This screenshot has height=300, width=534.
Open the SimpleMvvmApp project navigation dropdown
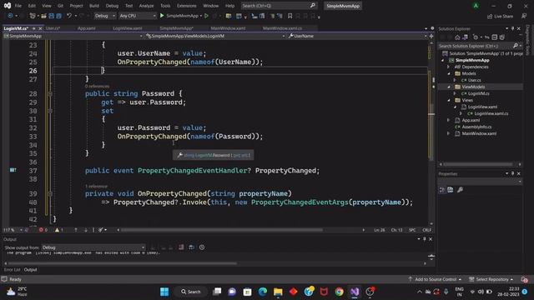[73, 36]
